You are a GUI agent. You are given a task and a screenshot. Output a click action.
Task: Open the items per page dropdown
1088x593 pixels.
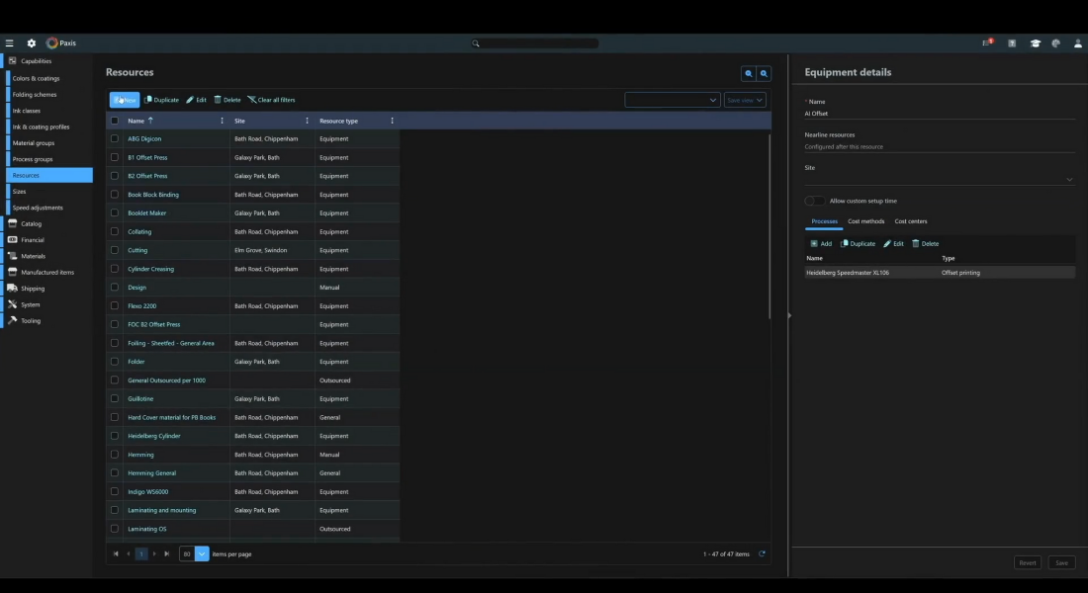click(x=202, y=554)
